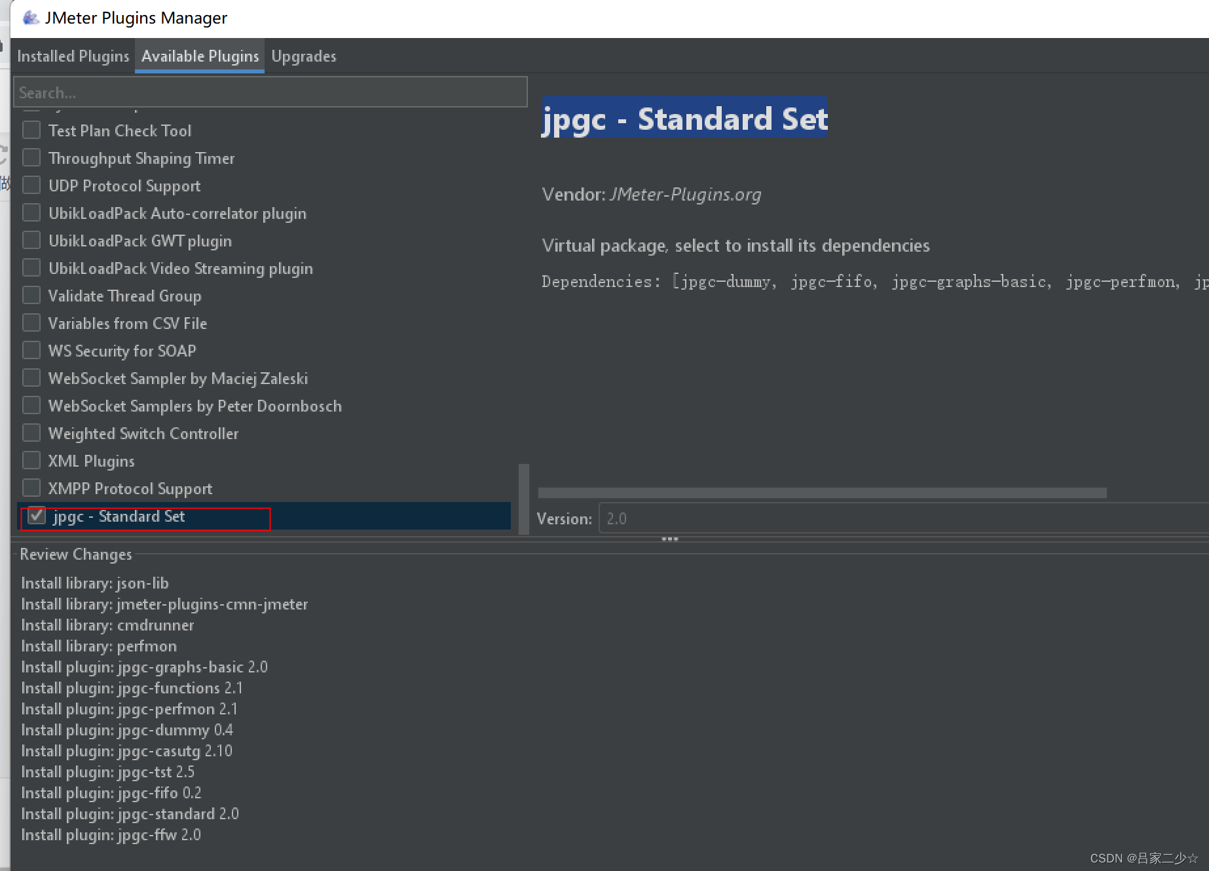The image size is (1209, 871).
Task: Open the Upgrades tab
Action: click(303, 56)
